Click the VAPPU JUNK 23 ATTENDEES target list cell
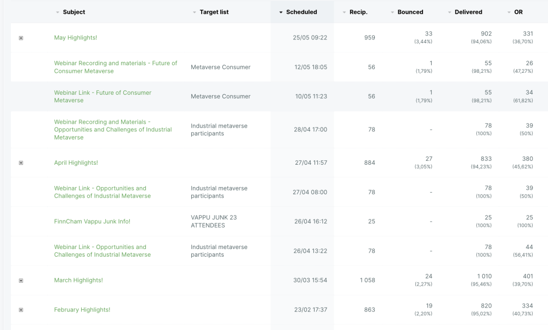548x330 pixels. click(214, 221)
